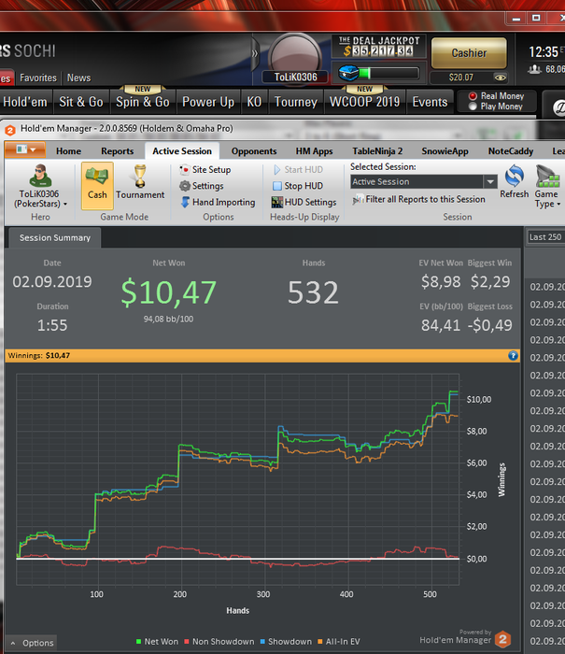565x654 pixels.
Task: Maximize the PokerStars window
Action: coord(536,18)
